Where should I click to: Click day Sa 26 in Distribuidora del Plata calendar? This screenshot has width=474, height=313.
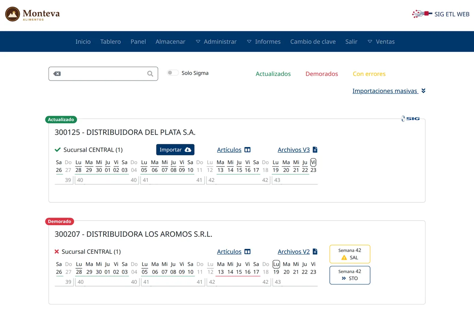pyautogui.click(x=59, y=166)
